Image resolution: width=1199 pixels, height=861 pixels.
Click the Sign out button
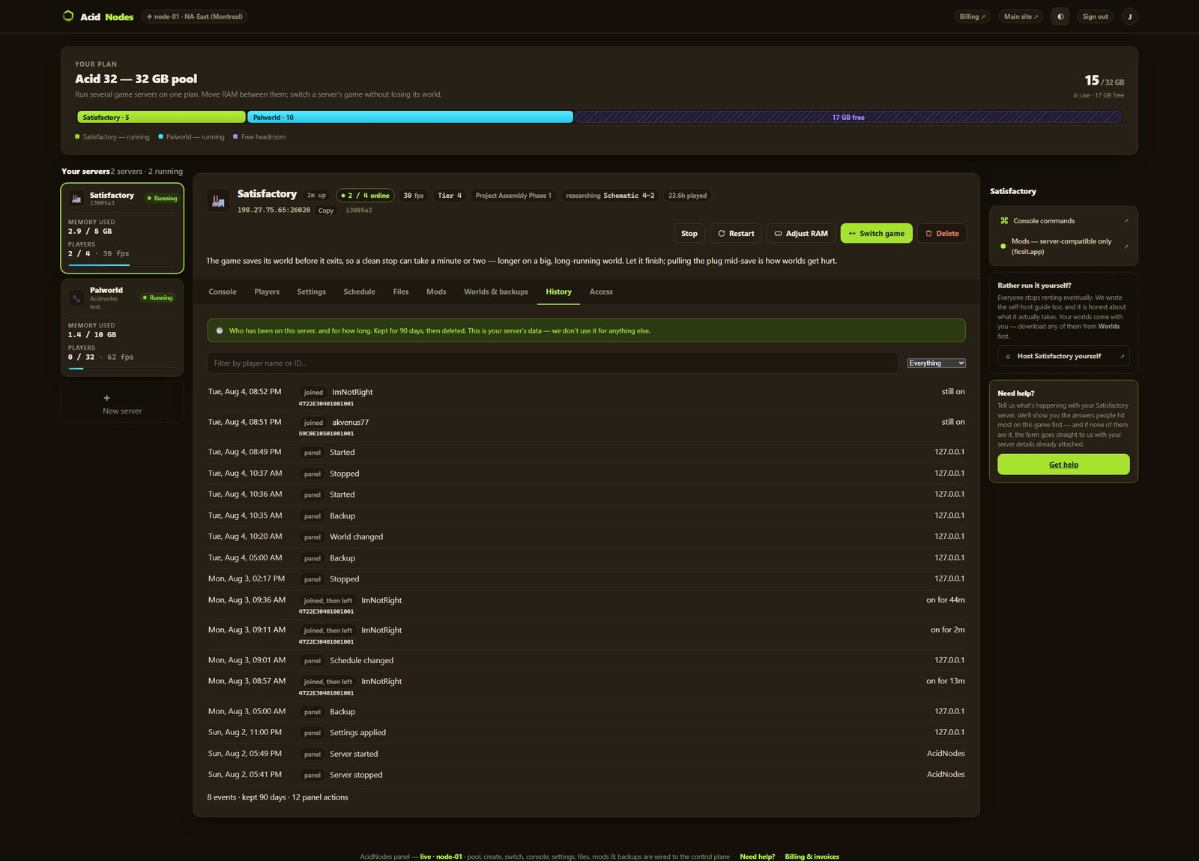tap(1095, 16)
